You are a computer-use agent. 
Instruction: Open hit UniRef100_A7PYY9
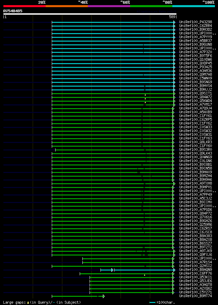tap(196, 37)
